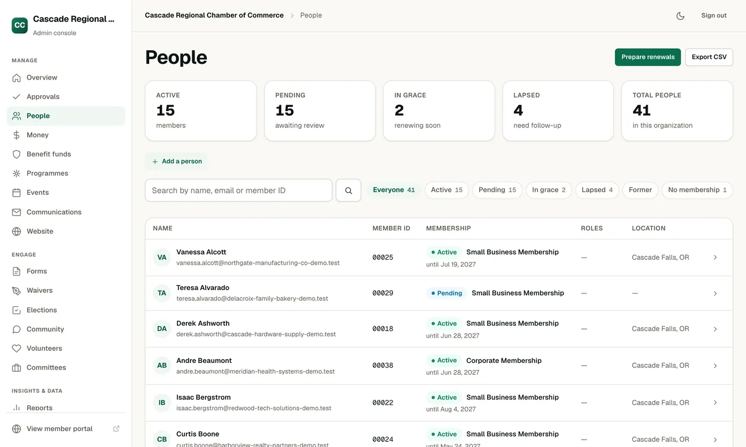The image size is (746, 447).
Task: Filter list by Pending members
Action: pos(497,190)
